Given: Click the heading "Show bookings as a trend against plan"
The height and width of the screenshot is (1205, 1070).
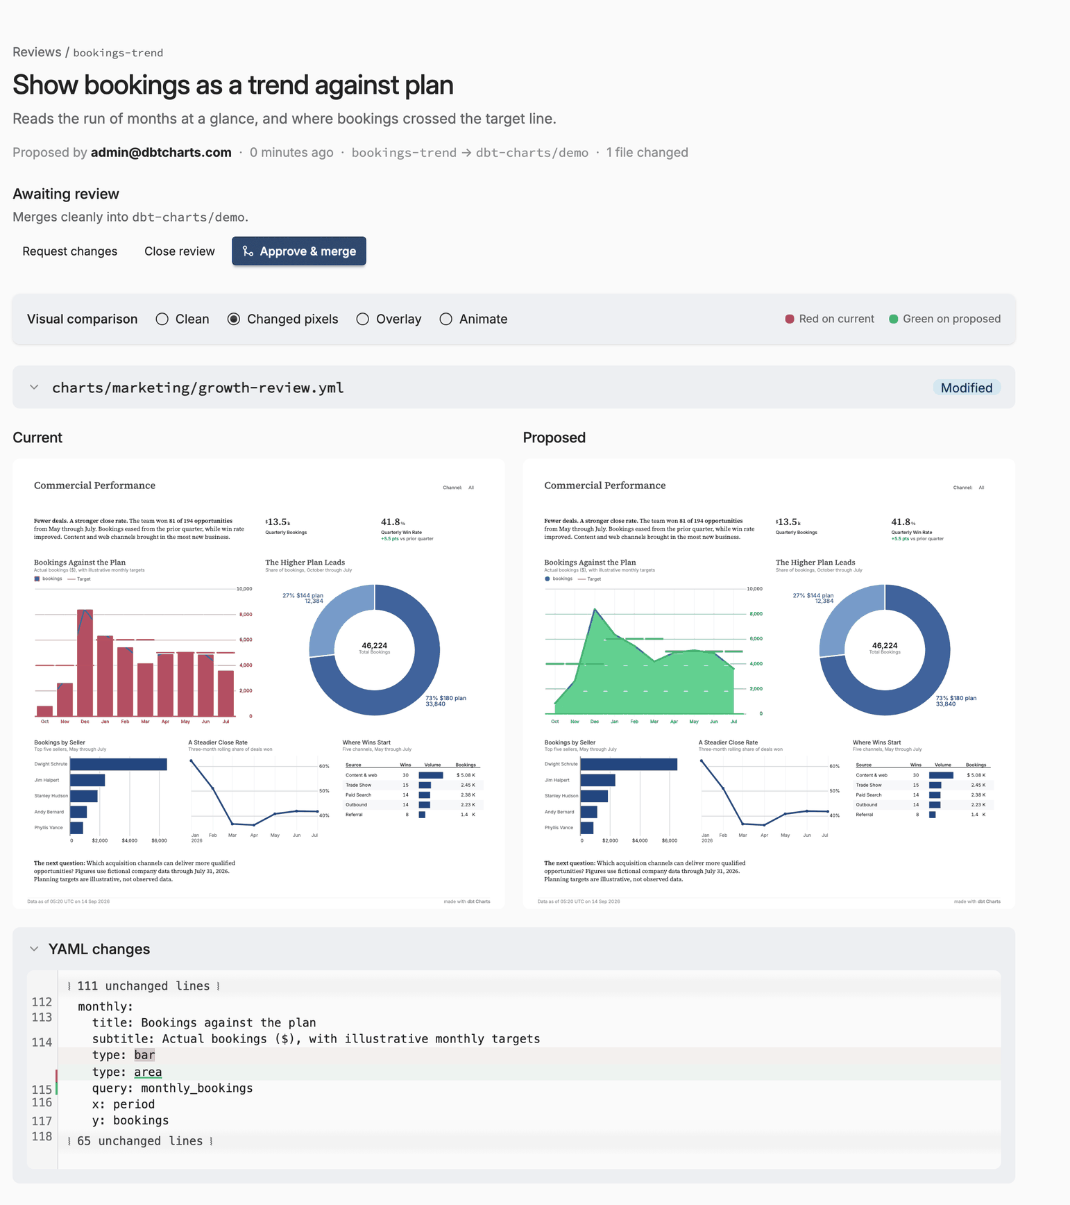Looking at the screenshot, I should (x=233, y=85).
